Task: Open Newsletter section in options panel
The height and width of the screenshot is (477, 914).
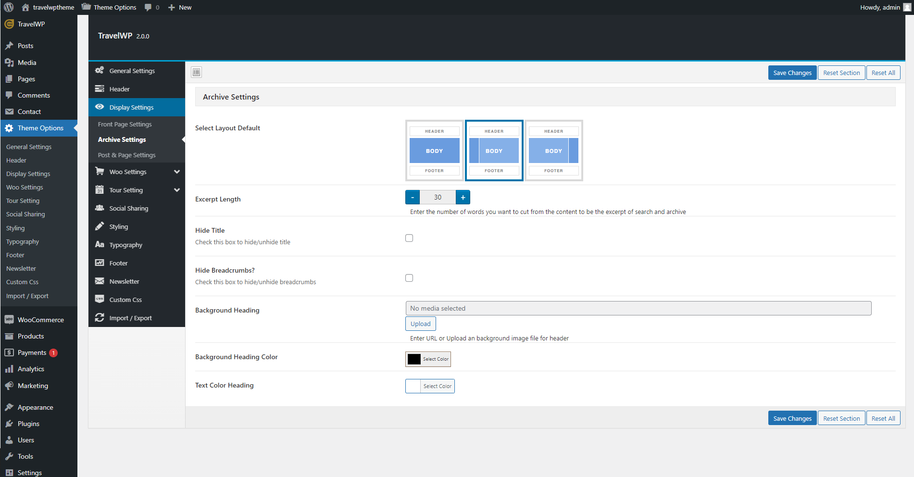Action: point(137,281)
